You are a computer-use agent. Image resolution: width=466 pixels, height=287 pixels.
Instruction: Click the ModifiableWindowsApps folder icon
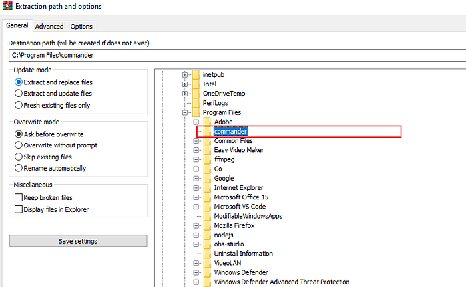(208, 216)
